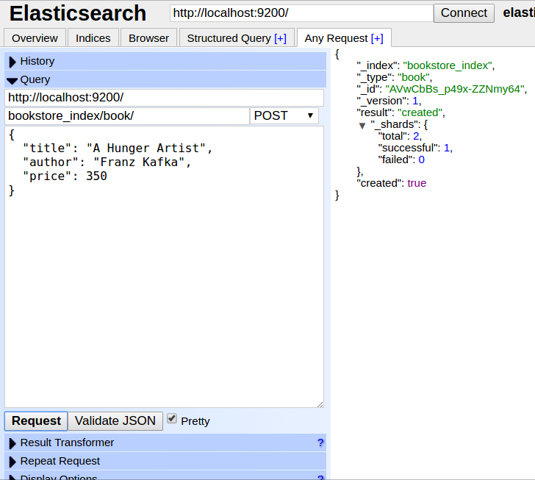The width and height of the screenshot is (535, 480).
Task: Click the "successful": 1 line
Action: pyautogui.click(x=415, y=148)
